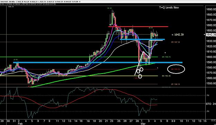The height and width of the screenshot is (125, 216).
Task: Click the Feb month label on date axis
Action: pyautogui.click(x=20, y=124)
